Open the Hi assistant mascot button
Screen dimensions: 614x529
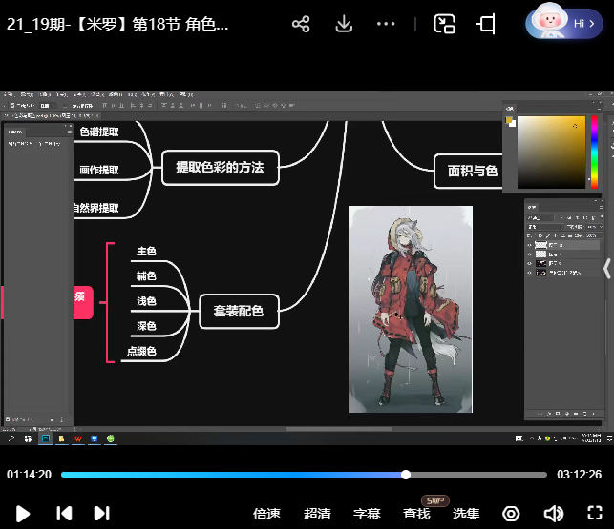point(563,24)
